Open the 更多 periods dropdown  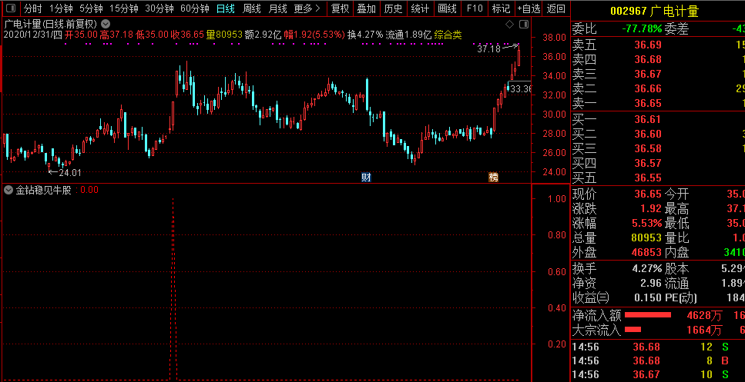(307, 9)
